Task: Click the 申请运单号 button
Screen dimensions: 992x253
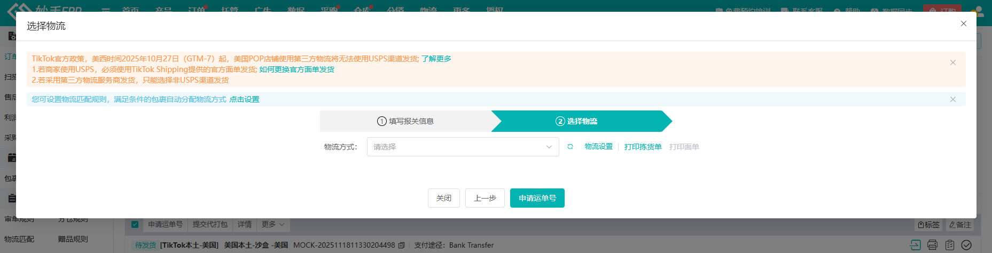Action: 537,198
